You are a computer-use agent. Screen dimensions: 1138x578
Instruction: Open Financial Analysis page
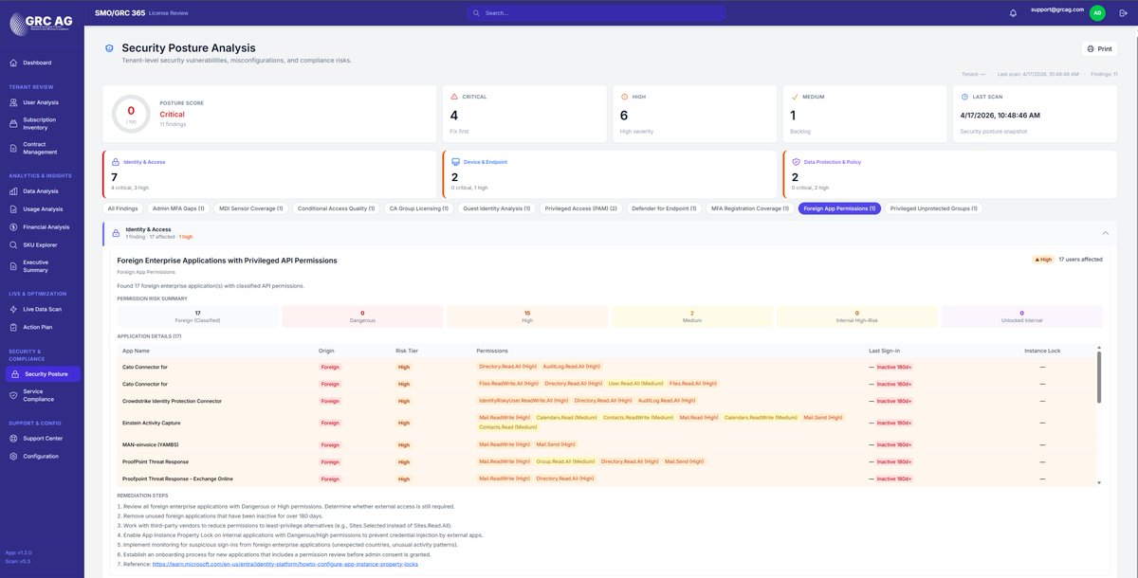tap(46, 227)
